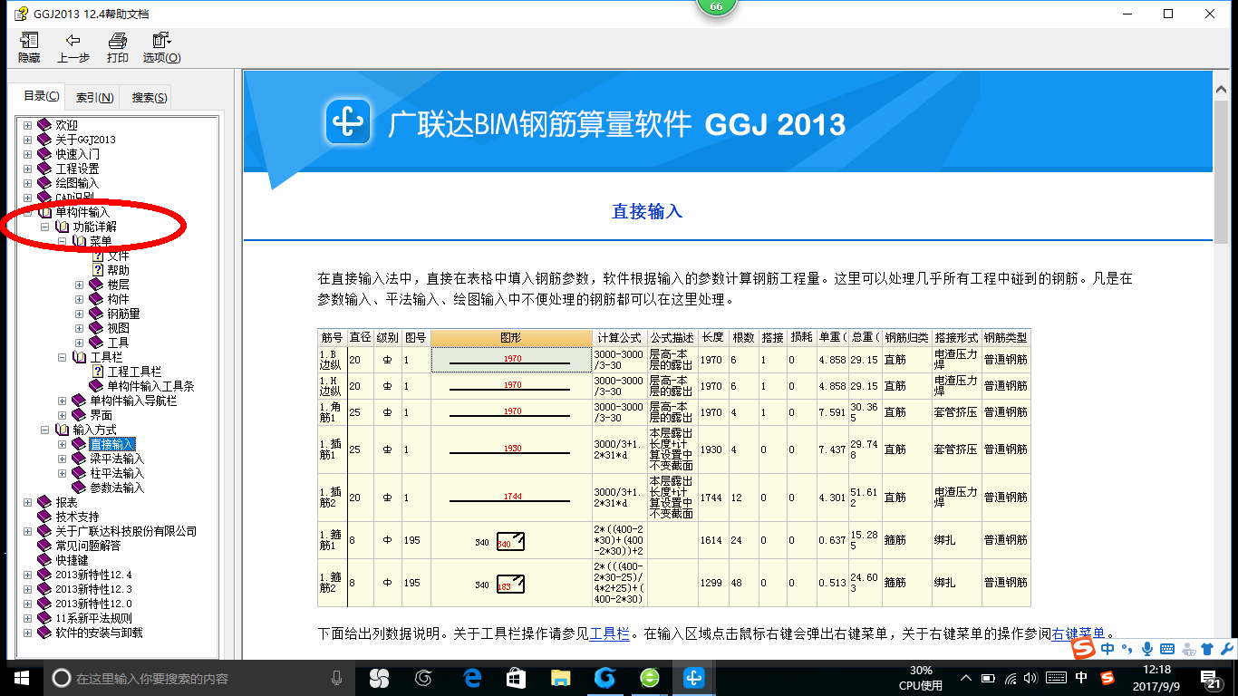Open the Windows Start menu
Viewport: 1238px width, 696px height.
coord(21,678)
